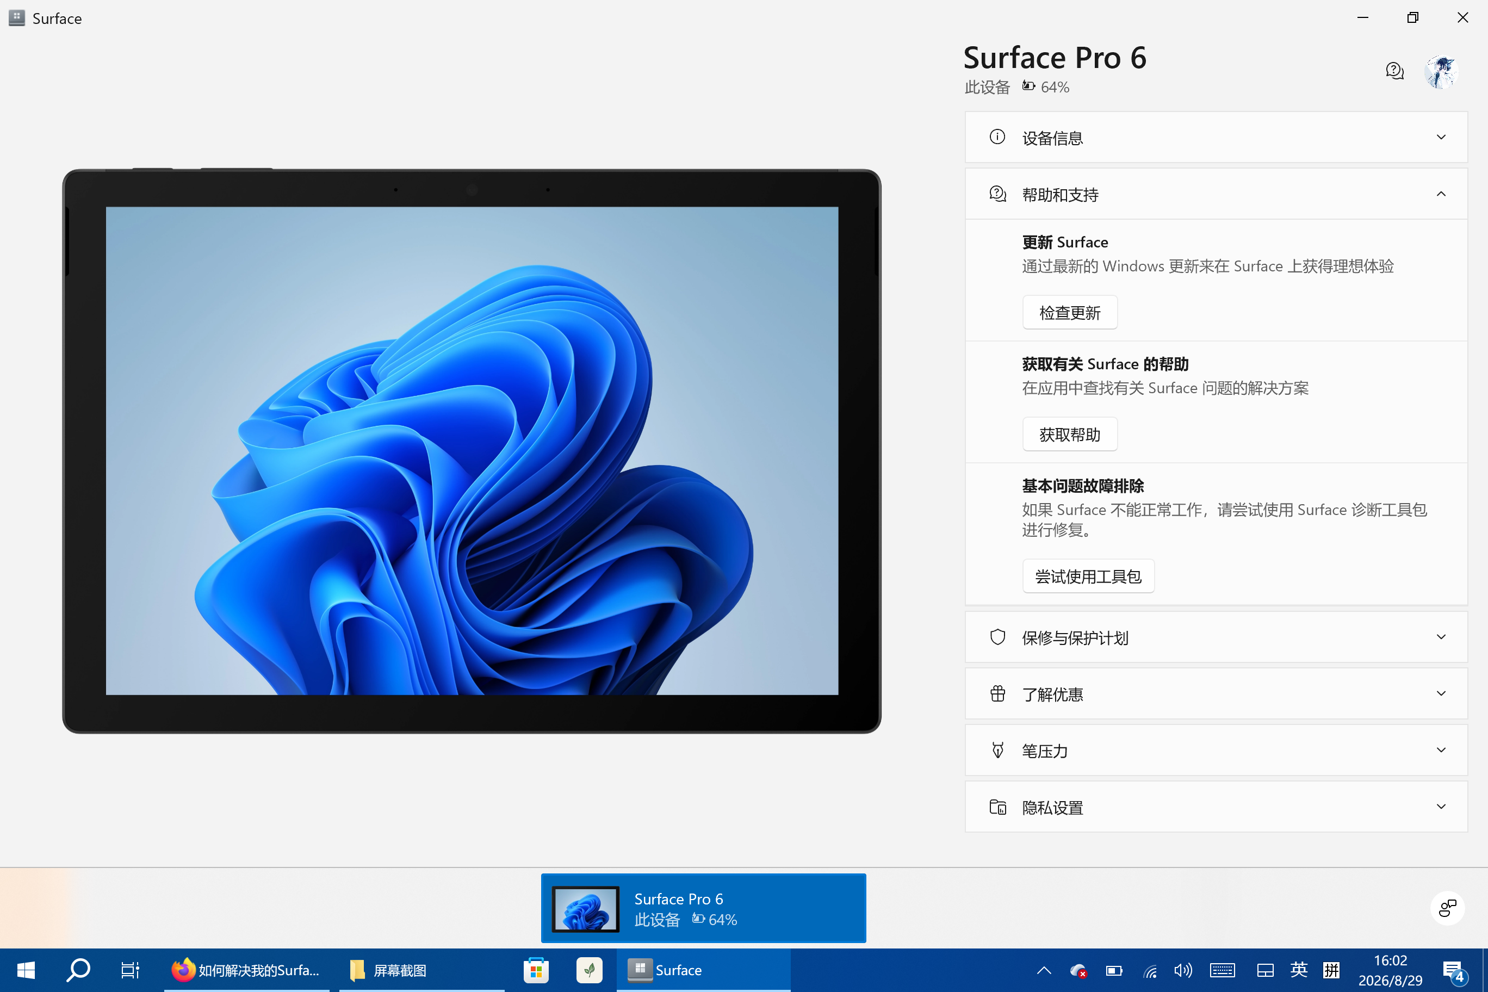The height and width of the screenshot is (992, 1488).
Task: Open the user account avatar
Action: coord(1441,71)
